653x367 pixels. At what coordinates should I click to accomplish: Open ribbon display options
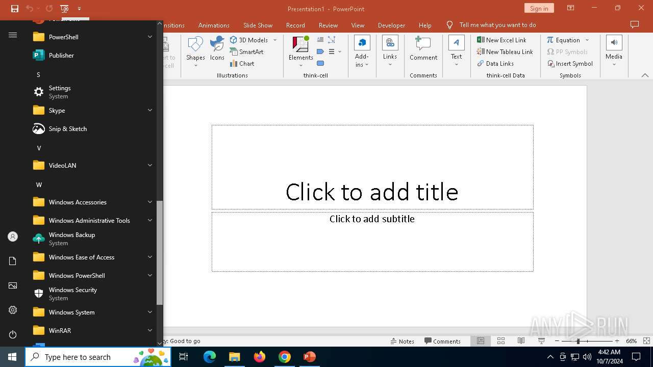(571, 8)
